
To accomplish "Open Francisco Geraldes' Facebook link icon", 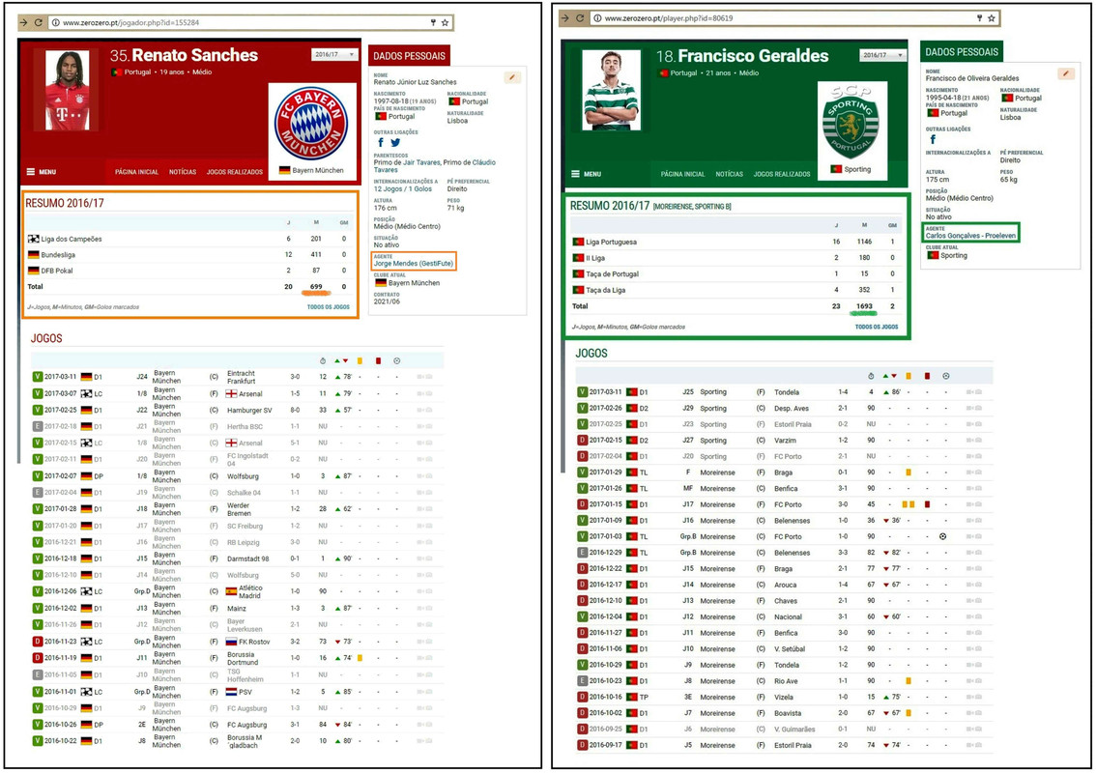I will pos(933,139).
